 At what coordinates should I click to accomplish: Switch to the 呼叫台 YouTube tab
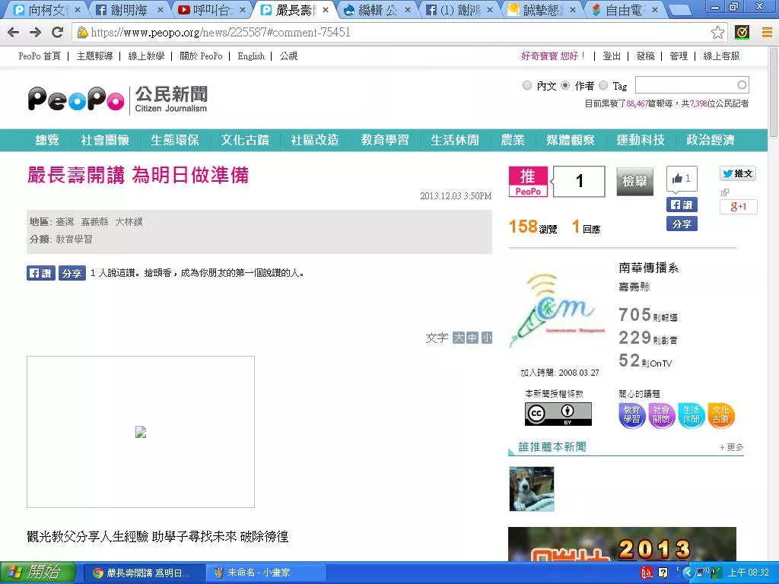pos(211,10)
